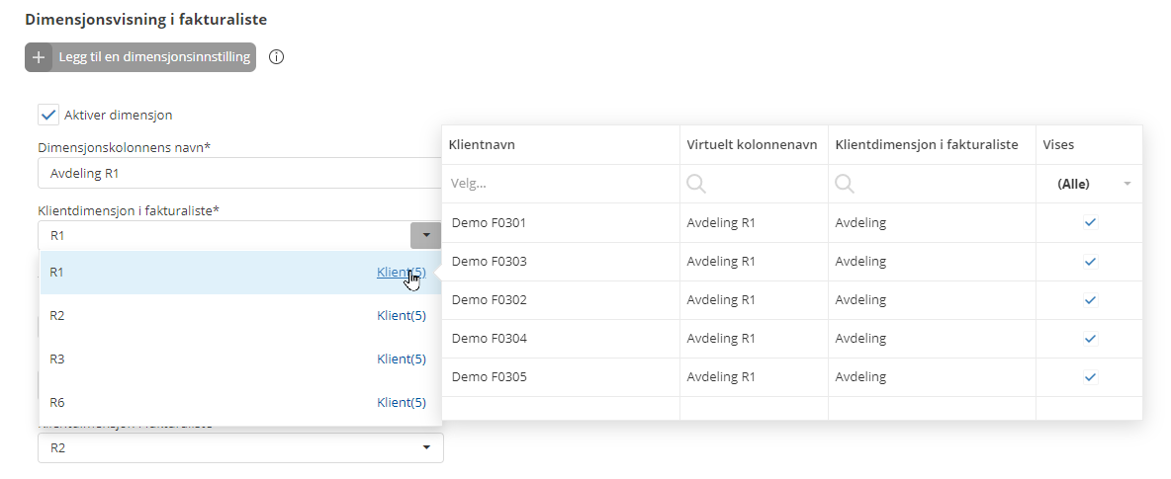Collapse the R1 Klientdimensjon dropdown arrow

pyautogui.click(x=425, y=235)
